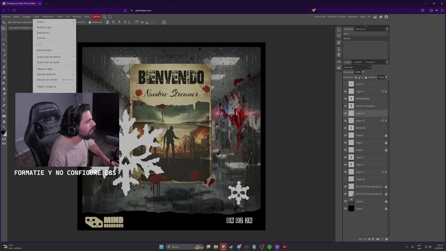
Task: Select the Rectangle Select tool
Action: [x=4, y=34]
